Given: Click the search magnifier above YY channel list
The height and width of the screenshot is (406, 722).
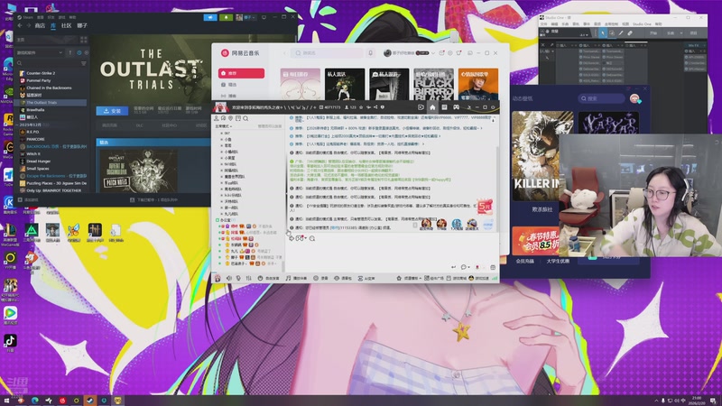Looking at the screenshot, I should coord(245,118).
